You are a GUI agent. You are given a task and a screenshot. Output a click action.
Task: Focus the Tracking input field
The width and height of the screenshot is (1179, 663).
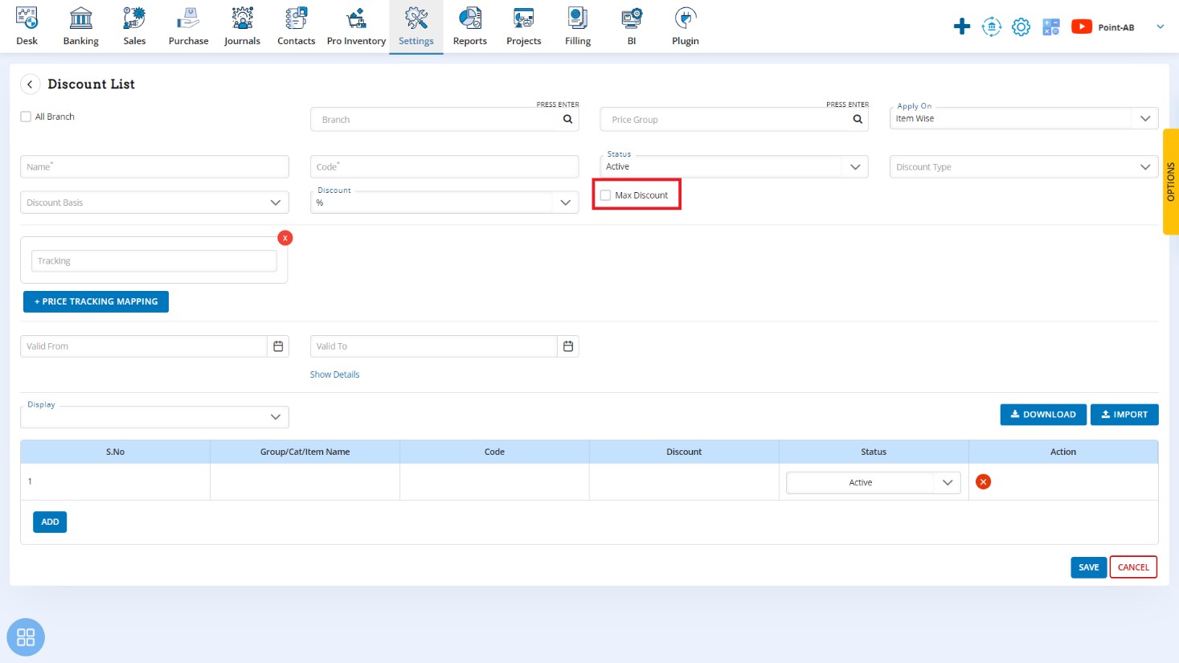coord(154,260)
